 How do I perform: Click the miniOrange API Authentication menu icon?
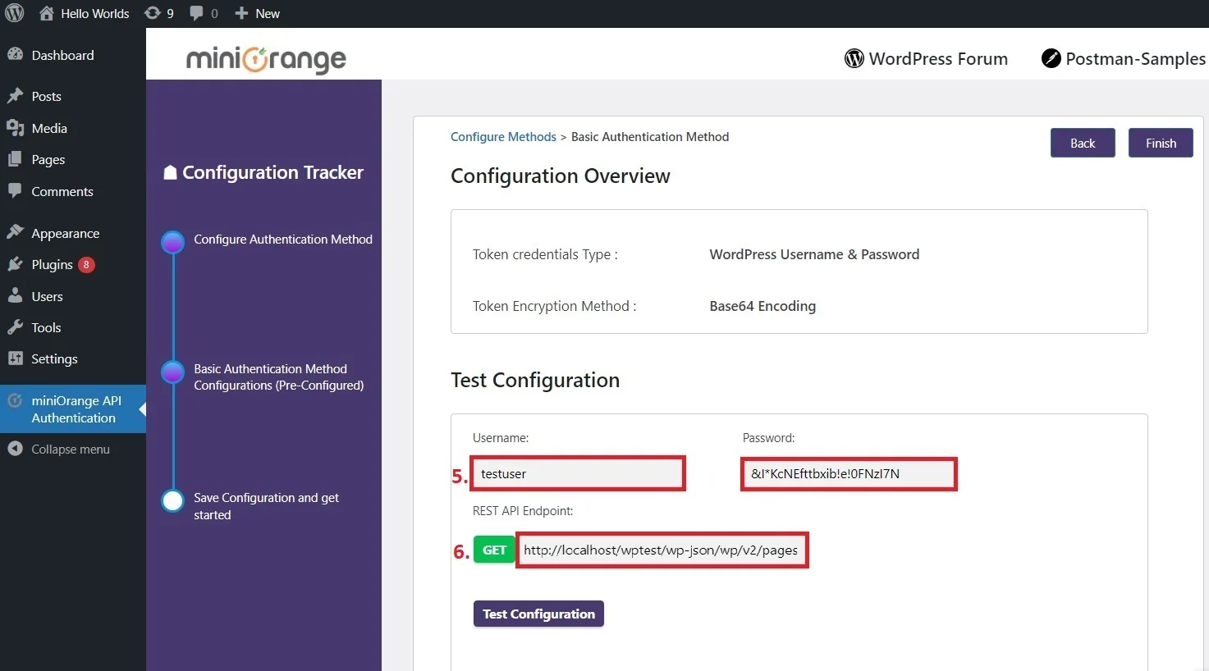(x=15, y=401)
